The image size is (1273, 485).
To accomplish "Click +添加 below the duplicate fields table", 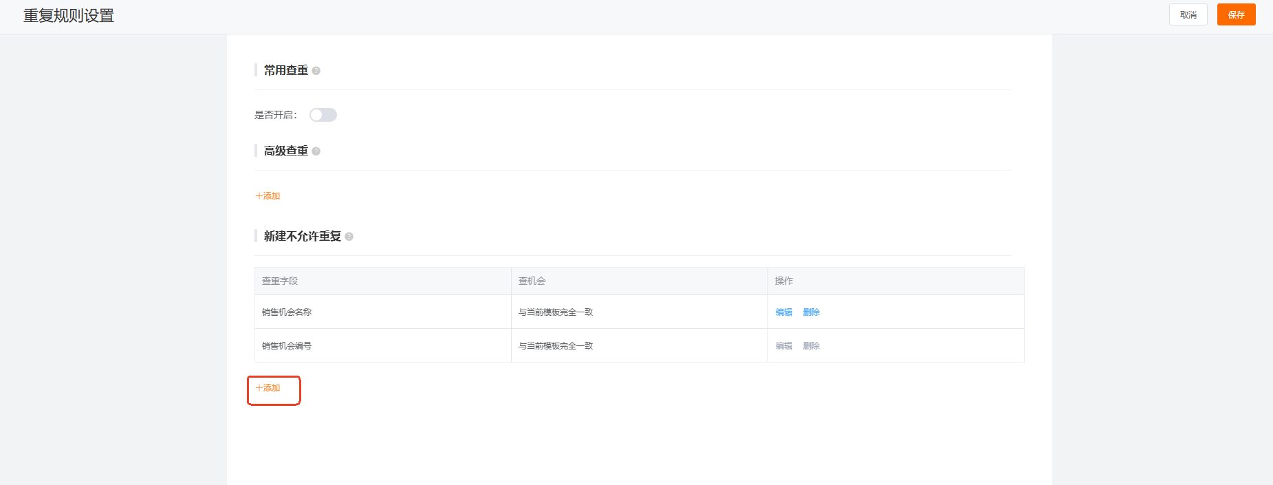I will [x=268, y=388].
